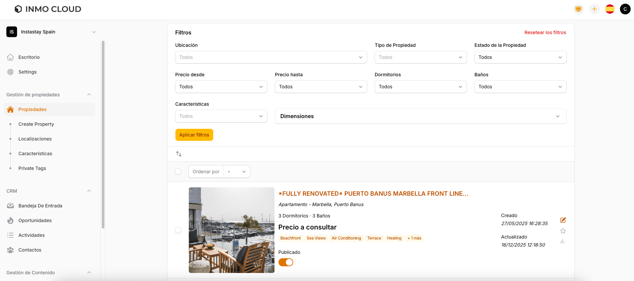The width and height of the screenshot is (634, 281).
Task: Open the marina property photo thumbnail
Action: coord(231,230)
